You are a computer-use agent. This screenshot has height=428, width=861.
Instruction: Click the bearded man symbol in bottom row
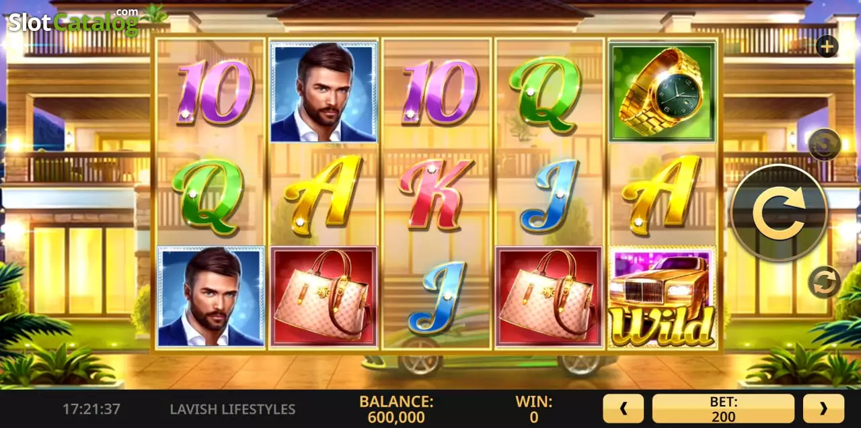pos(211,297)
